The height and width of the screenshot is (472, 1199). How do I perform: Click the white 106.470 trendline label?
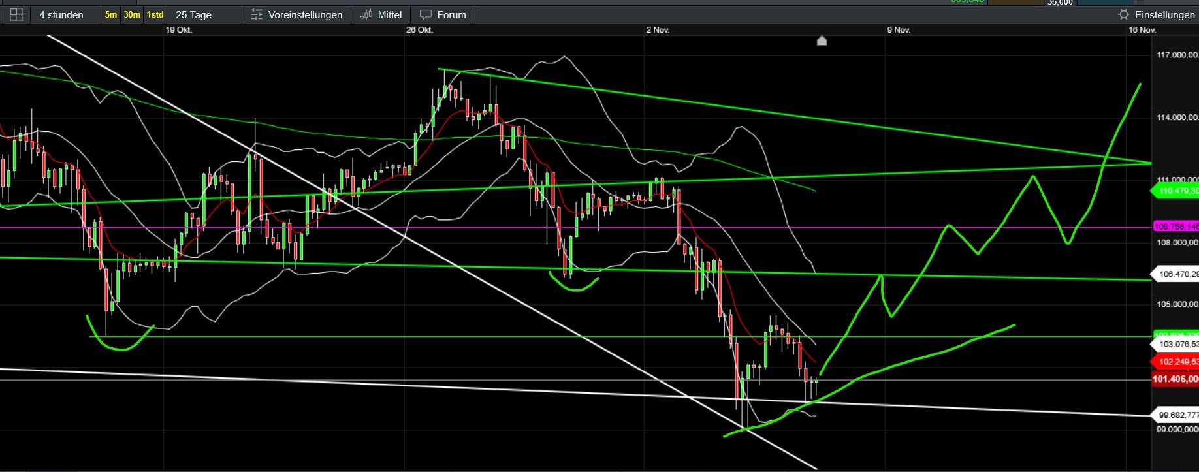(x=1177, y=274)
